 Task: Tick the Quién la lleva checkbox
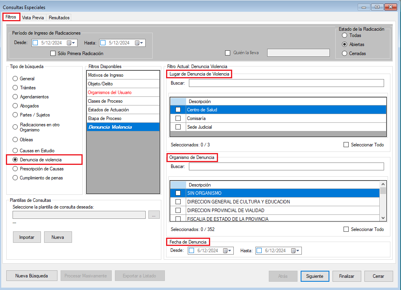point(227,53)
